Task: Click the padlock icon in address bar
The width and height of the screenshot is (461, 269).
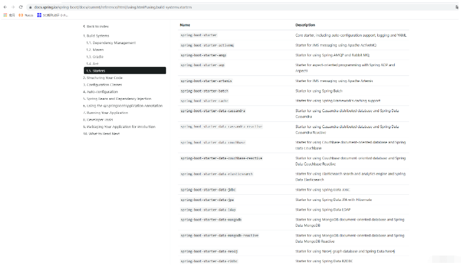Action: 30,7
